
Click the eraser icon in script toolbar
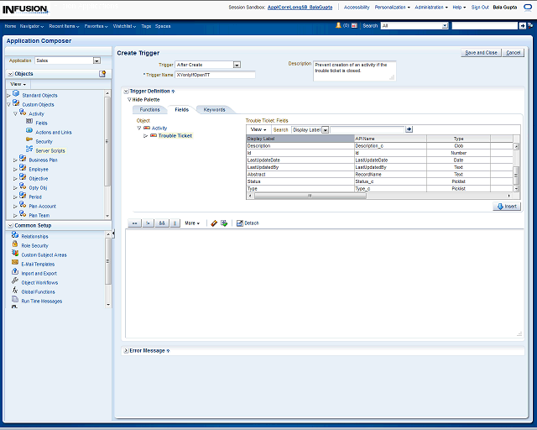tap(214, 223)
